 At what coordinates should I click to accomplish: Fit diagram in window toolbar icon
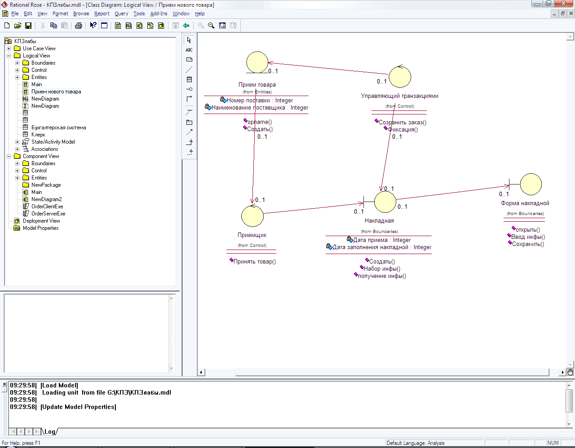pos(222,26)
